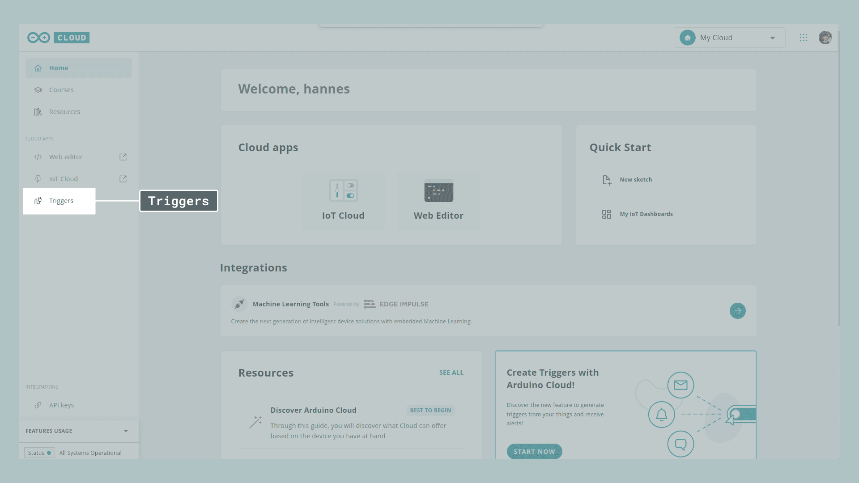The image size is (859, 483).
Task: Click the START NOW button
Action: pyautogui.click(x=534, y=451)
